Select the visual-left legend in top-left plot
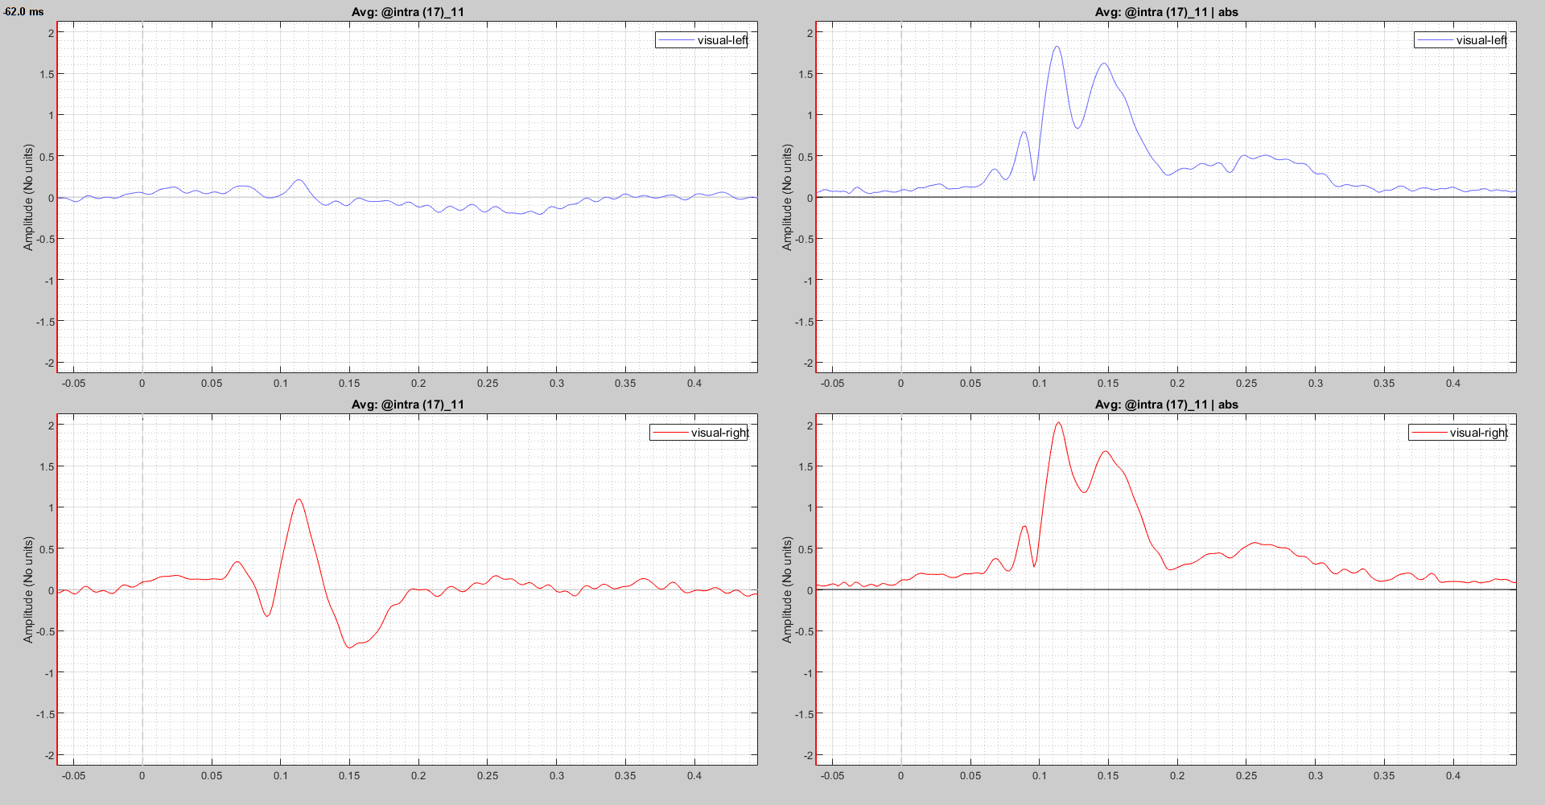The width and height of the screenshot is (1545, 805). coord(701,40)
